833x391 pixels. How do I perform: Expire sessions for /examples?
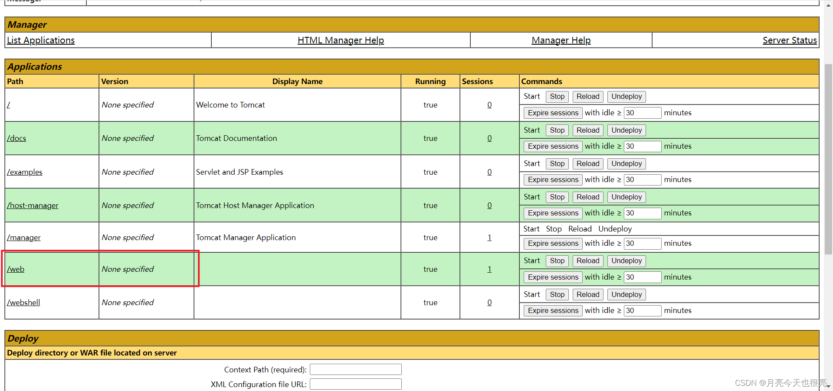click(x=553, y=180)
